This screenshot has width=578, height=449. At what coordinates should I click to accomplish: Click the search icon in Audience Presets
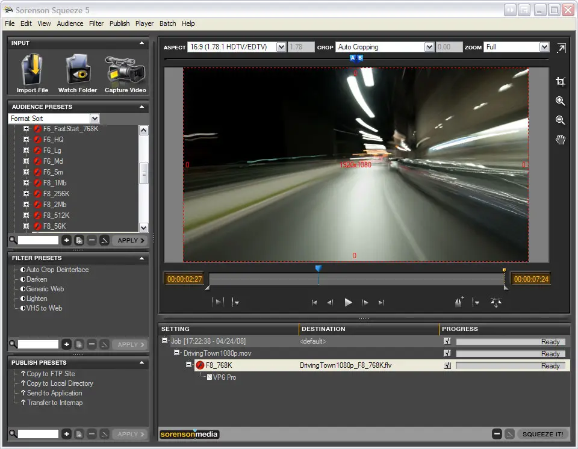point(13,240)
